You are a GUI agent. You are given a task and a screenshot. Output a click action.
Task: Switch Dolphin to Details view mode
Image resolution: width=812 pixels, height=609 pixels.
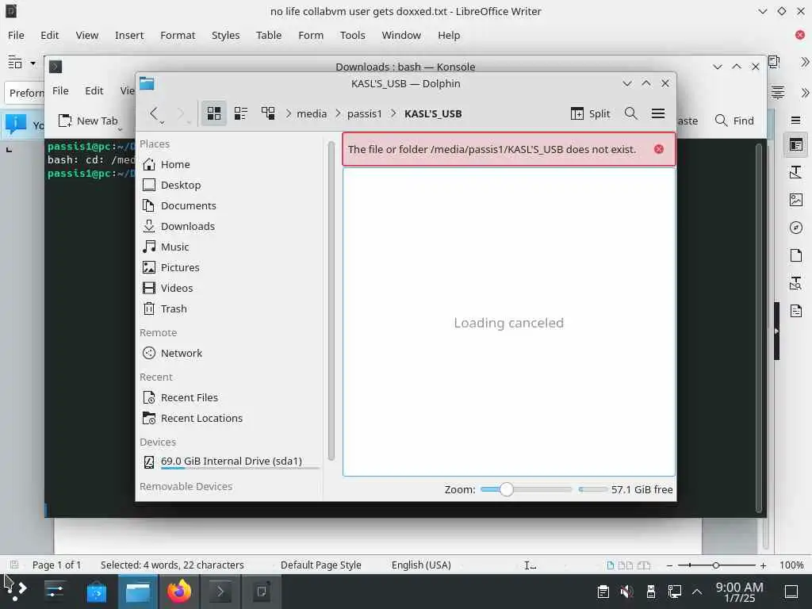tap(268, 113)
